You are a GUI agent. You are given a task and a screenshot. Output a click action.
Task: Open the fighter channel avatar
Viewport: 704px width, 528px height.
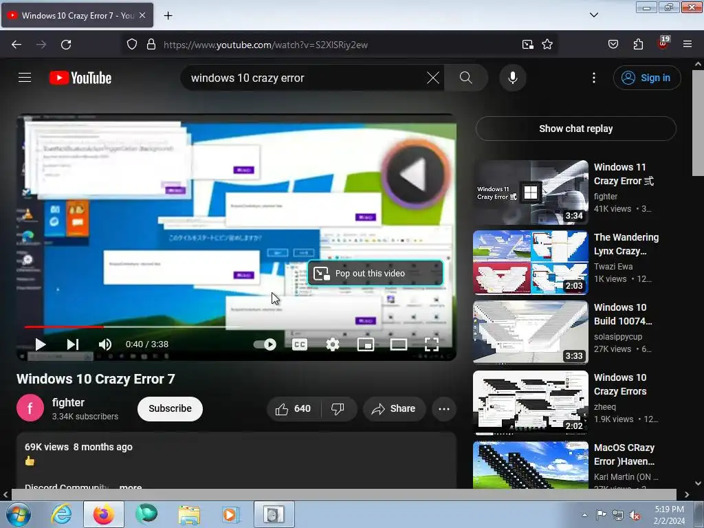coord(30,408)
